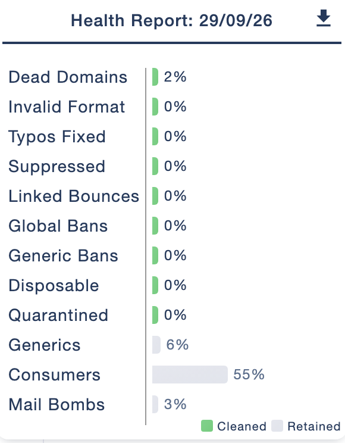This screenshot has width=345, height=443.
Task: Select the Consumers 55% bar
Action: click(x=190, y=375)
